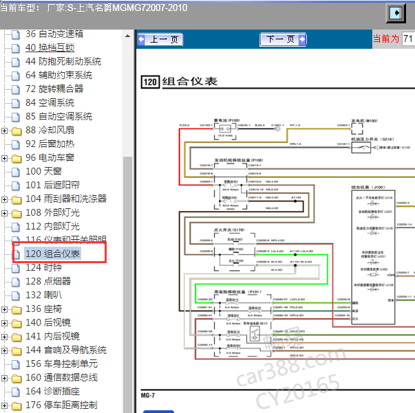Click folder icon beside 141 内后视镜
415x413 pixels.
coord(17,337)
